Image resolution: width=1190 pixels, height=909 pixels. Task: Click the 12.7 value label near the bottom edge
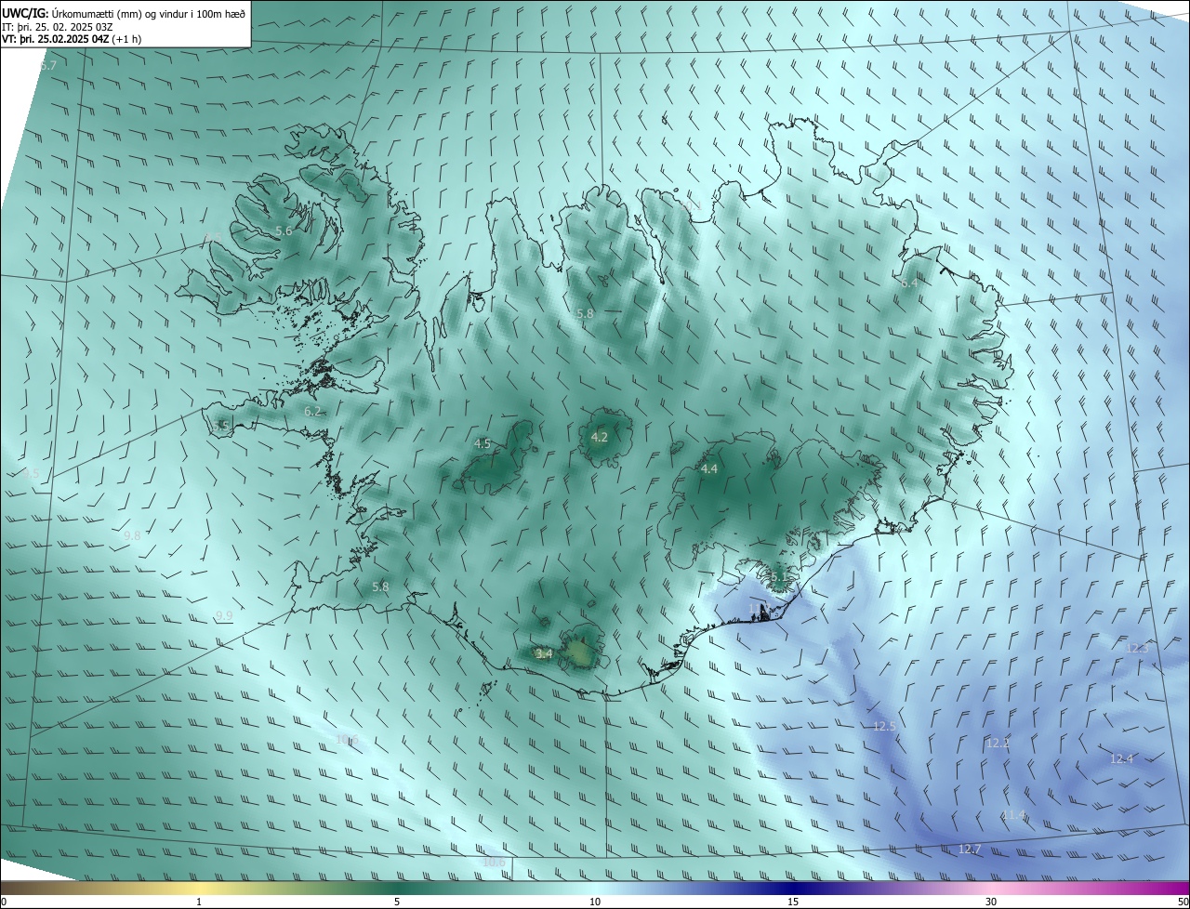(970, 849)
